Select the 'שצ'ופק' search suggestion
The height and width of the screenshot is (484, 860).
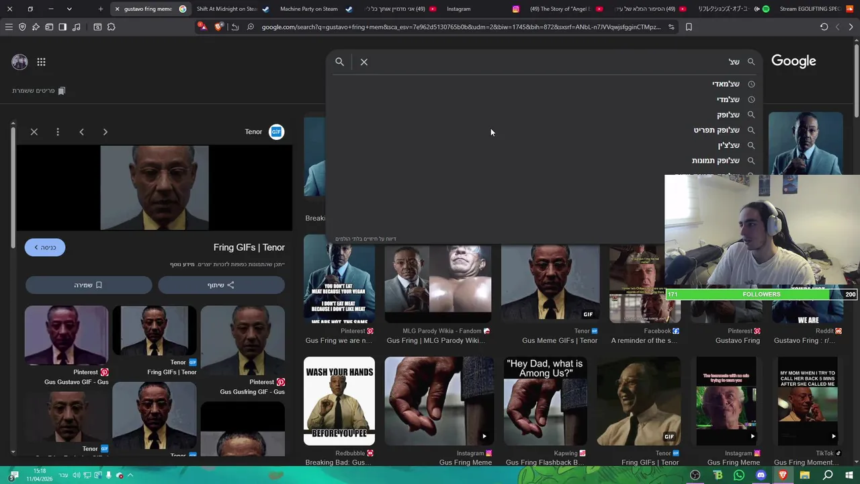[544, 115]
